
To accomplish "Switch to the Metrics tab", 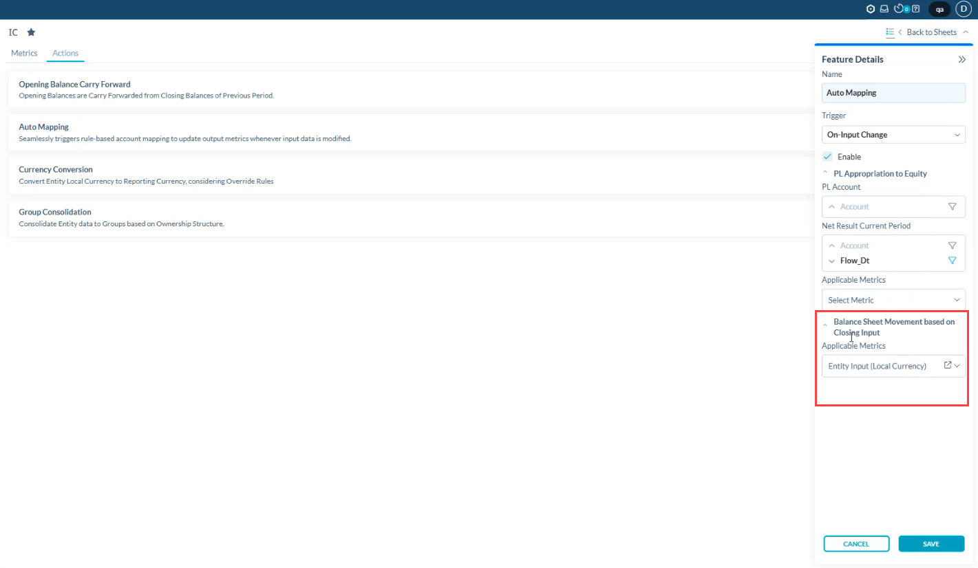I will tap(24, 53).
